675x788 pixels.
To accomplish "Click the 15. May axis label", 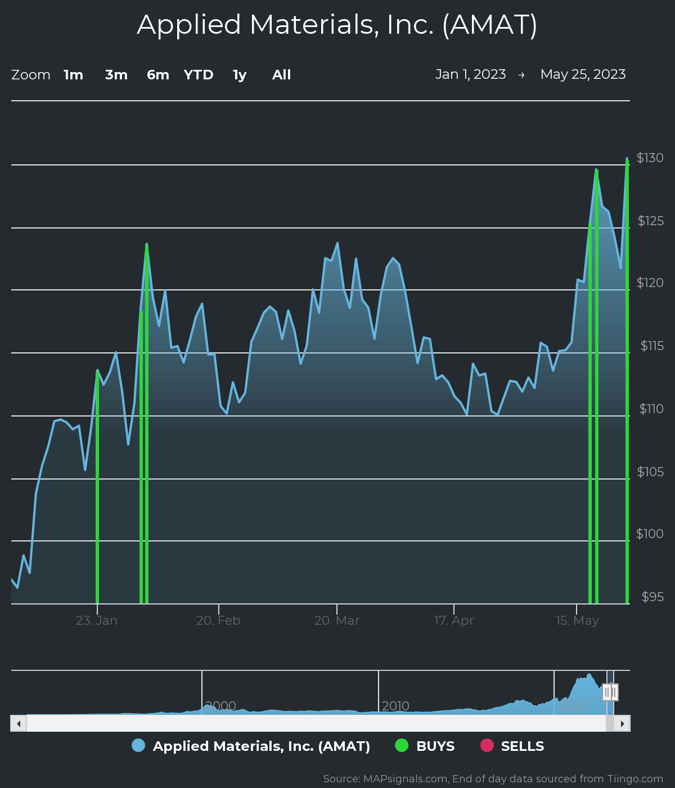I will pyautogui.click(x=577, y=620).
